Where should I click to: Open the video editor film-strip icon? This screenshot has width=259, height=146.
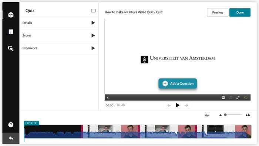click(11, 32)
